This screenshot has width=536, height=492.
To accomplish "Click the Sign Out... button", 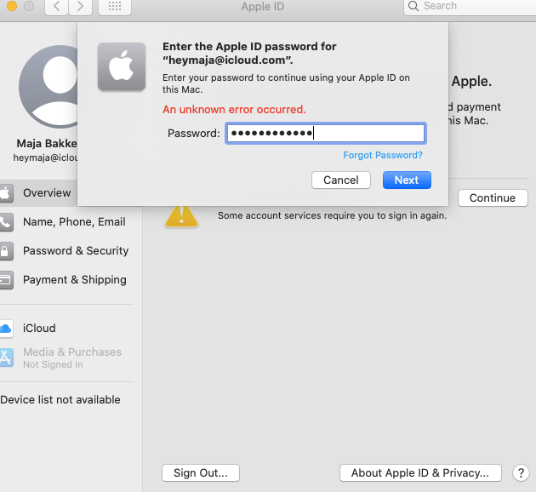I will 201,473.
